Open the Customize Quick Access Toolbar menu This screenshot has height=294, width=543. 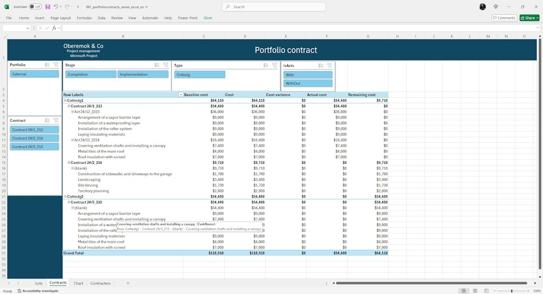(x=78, y=7)
